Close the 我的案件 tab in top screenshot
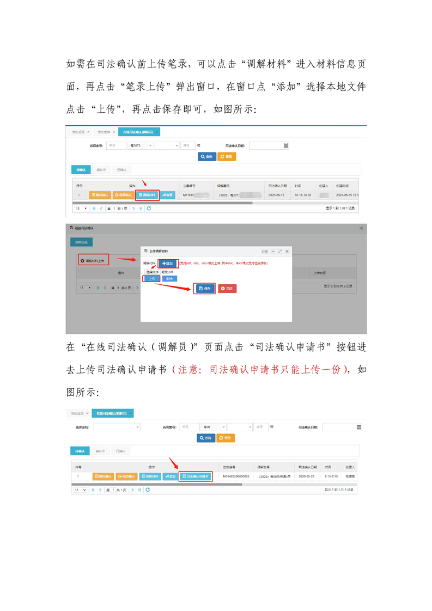Viewport: 432px width, 611px height. tap(114, 132)
